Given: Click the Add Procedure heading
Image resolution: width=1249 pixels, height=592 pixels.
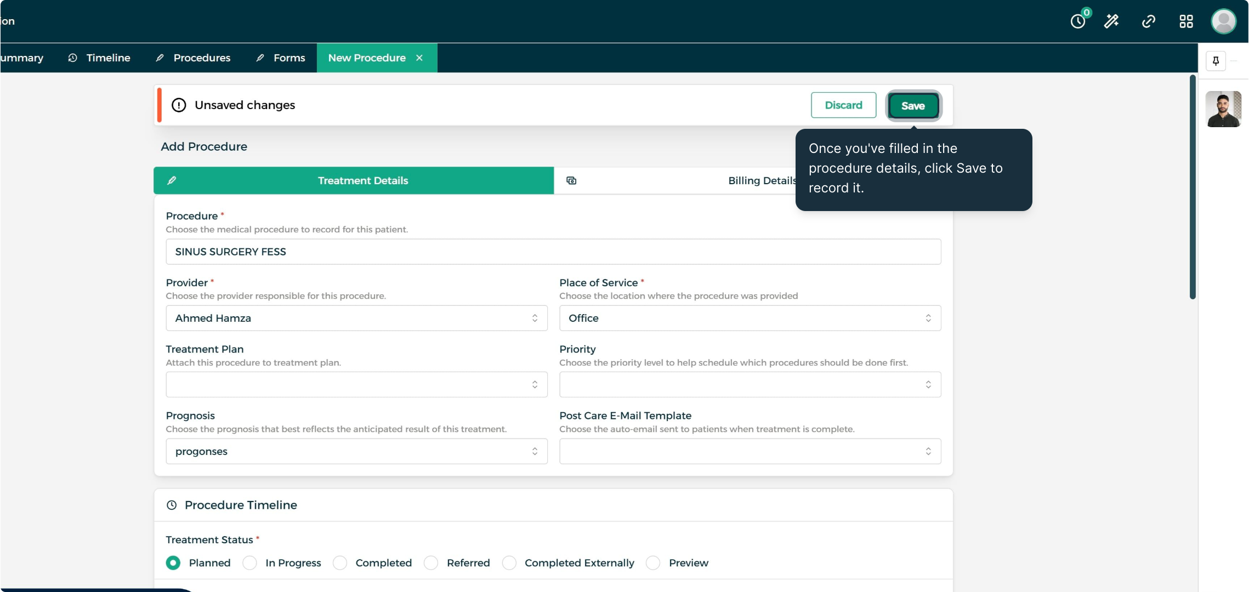Looking at the screenshot, I should coord(204,146).
